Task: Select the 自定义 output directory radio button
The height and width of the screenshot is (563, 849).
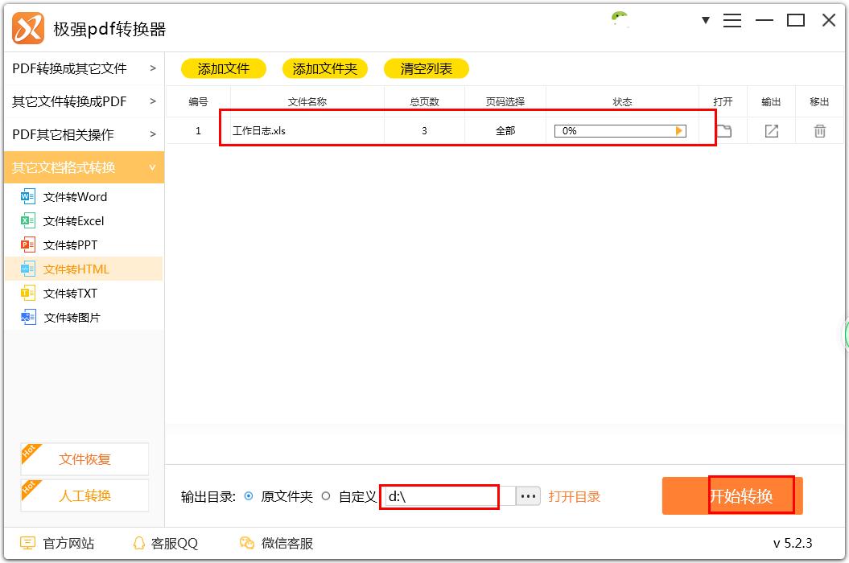Action: click(x=326, y=496)
